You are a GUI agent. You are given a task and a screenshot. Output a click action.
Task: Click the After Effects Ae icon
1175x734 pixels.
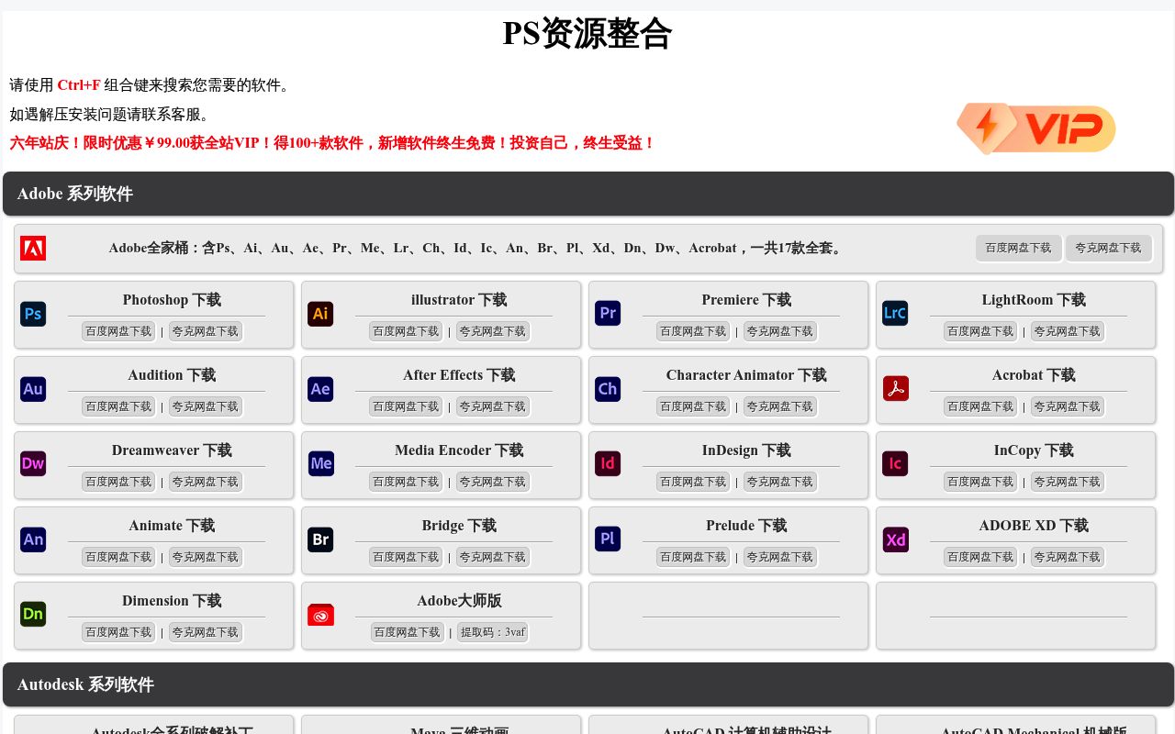click(320, 389)
